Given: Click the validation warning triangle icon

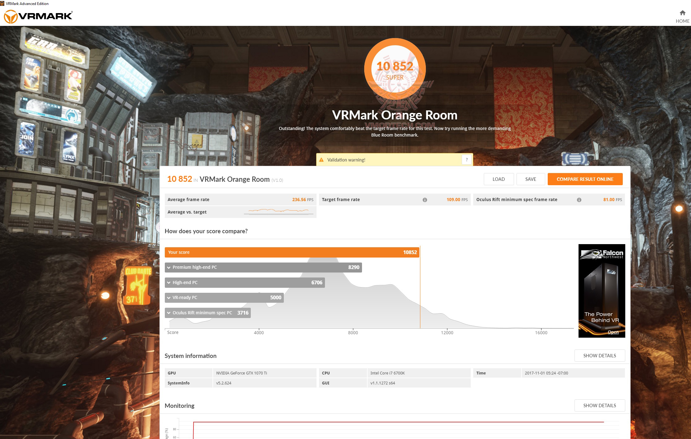Looking at the screenshot, I should pyautogui.click(x=321, y=160).
